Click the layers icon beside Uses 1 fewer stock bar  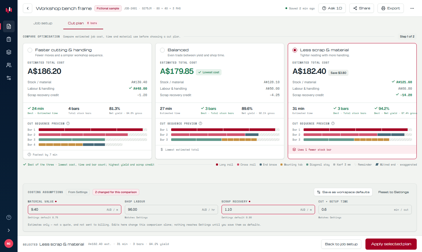pos(294,149)
